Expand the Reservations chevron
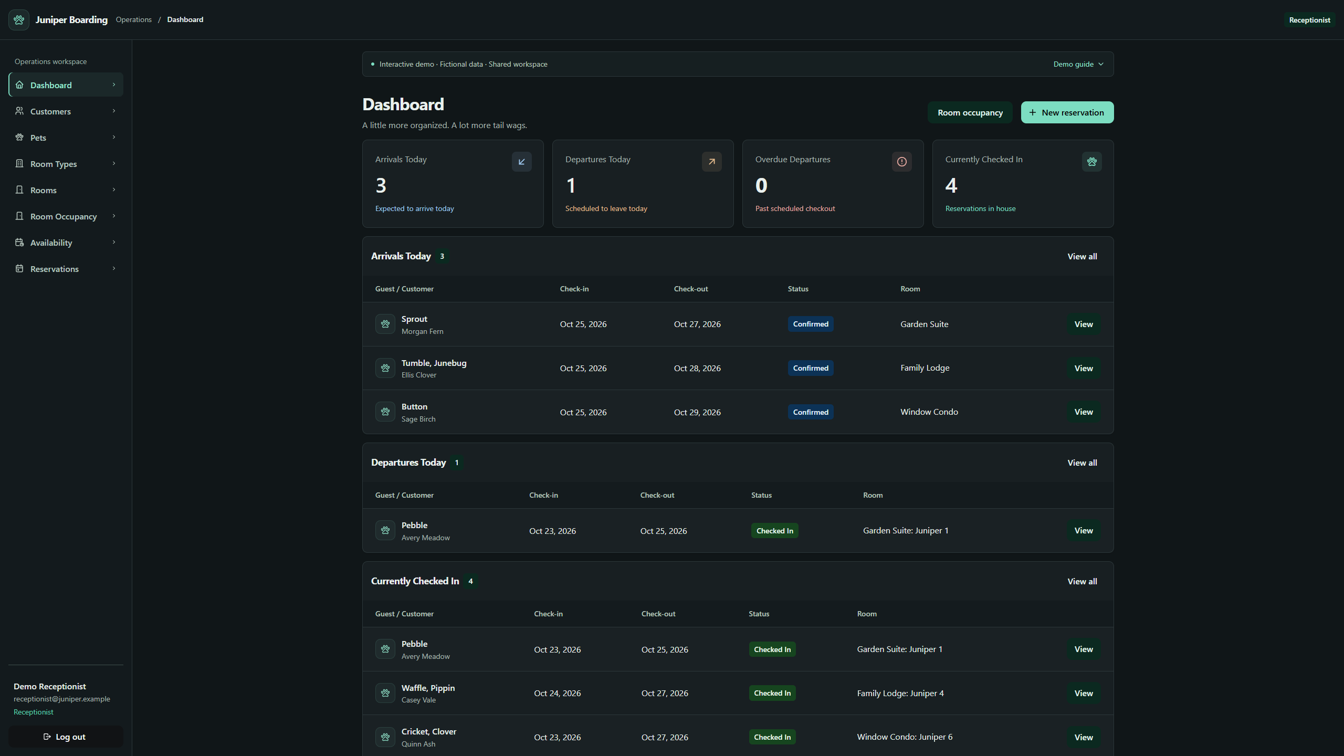Screen dimensions: 1344x756 (114, 268)
